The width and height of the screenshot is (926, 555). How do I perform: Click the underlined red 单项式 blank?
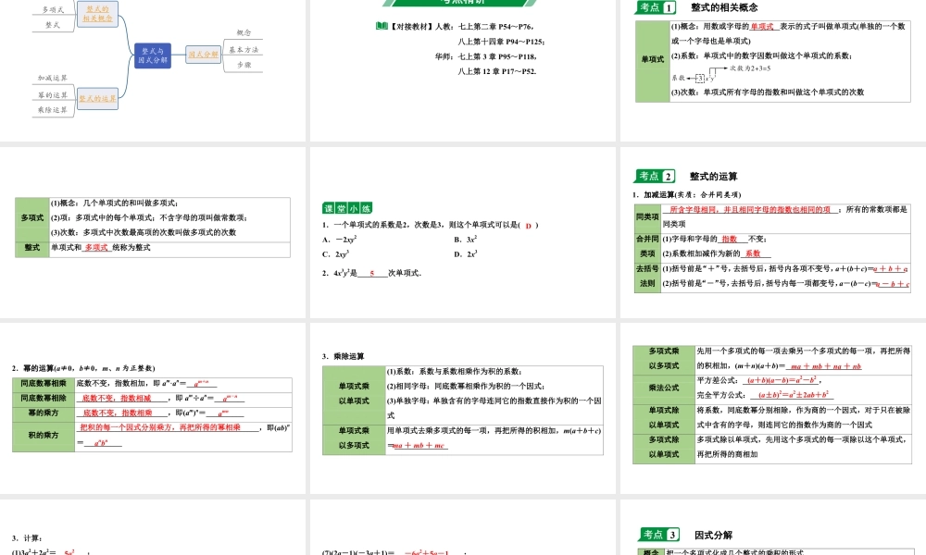tap(762, 26)
